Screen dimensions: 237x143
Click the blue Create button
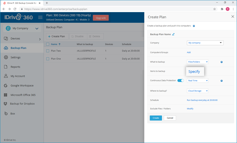(x=156, y=118)
